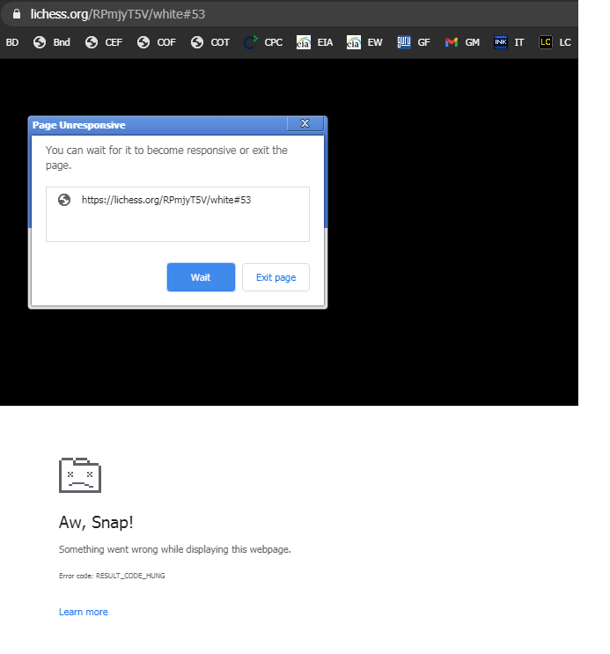The image size is (610, 654).
Task: Click the globe icon beside dialog URL
Action: [64, 200]
